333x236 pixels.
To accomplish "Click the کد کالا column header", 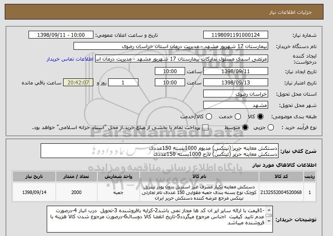I will (281, 177).
